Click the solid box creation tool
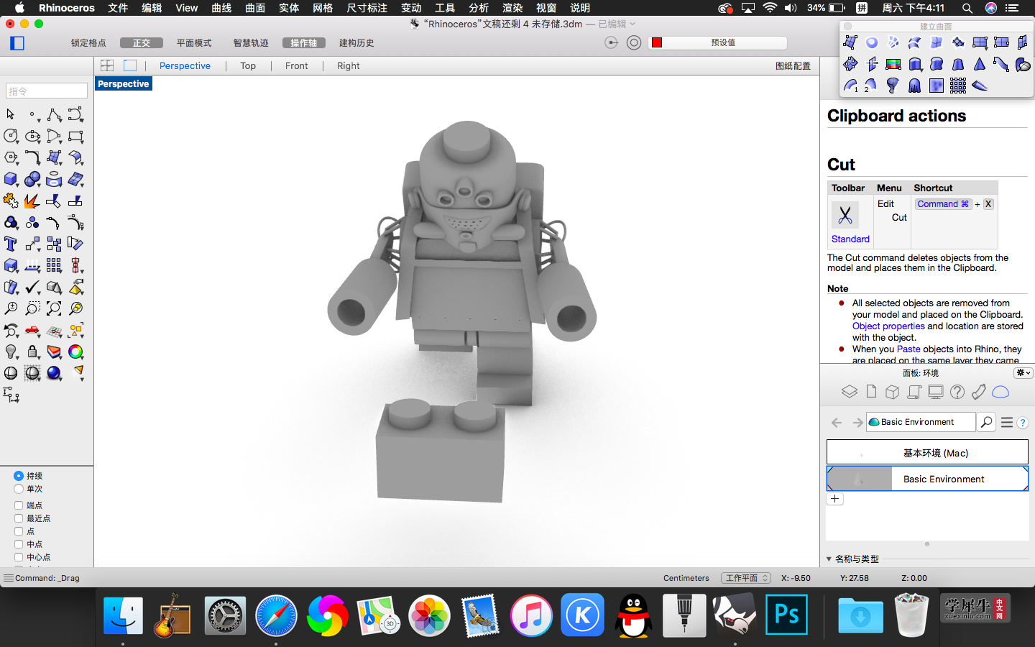The width and height of the screenshot is (1035, 647). pyautogui.click(x=11, y=179)
